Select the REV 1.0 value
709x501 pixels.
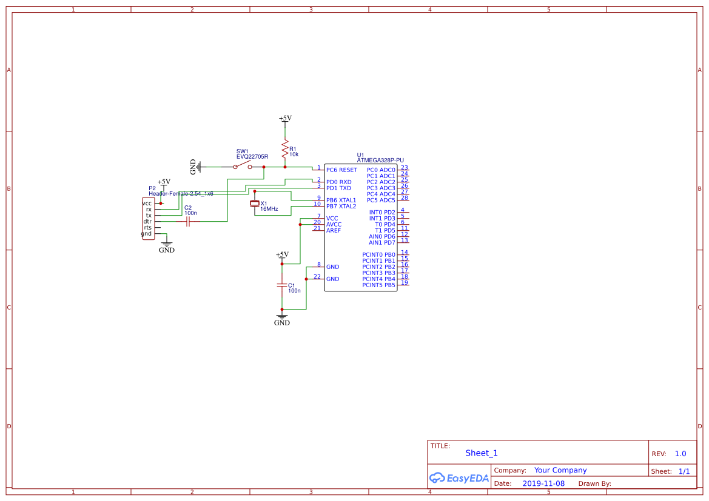click(680, 454)
